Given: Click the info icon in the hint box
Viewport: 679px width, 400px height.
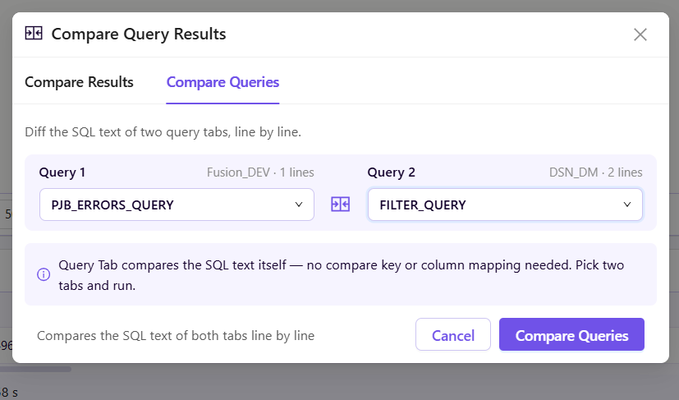Looking at the screenshot, I should 44,274.
